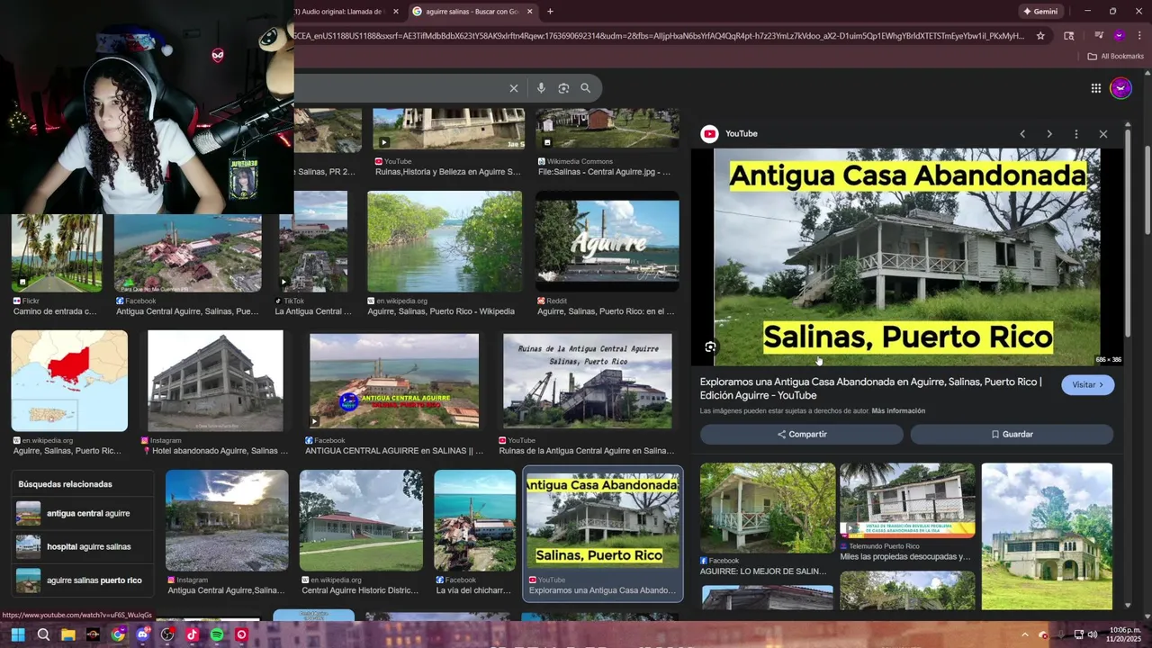
Task: Click Chrome icon in the taskbar
Action: pos(118,634)
